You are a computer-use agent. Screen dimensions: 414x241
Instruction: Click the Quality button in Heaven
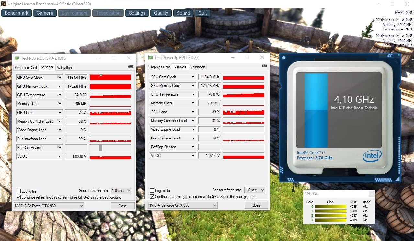click(161, 13)
